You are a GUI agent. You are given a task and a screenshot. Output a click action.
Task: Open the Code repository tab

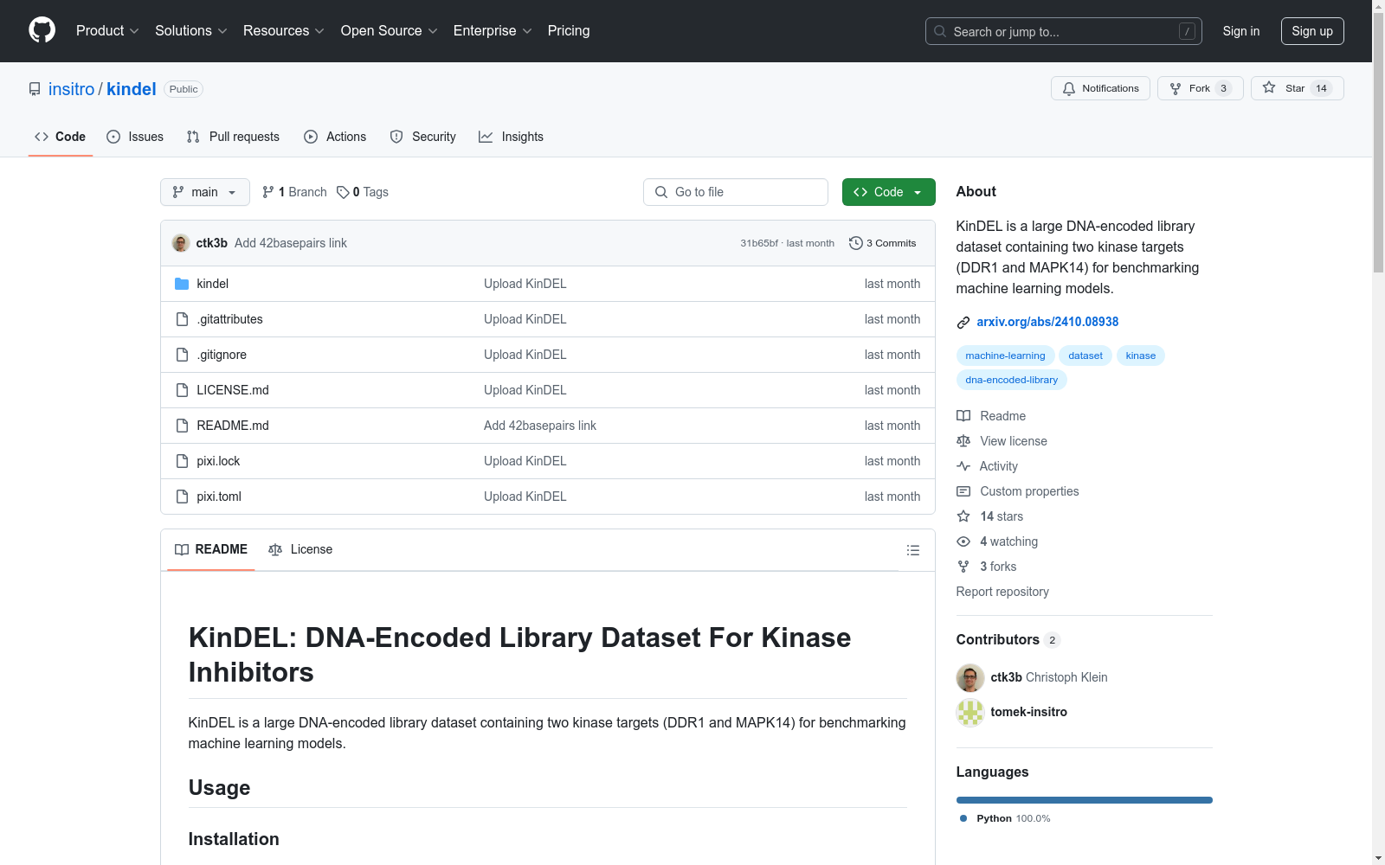pos(61,137)
